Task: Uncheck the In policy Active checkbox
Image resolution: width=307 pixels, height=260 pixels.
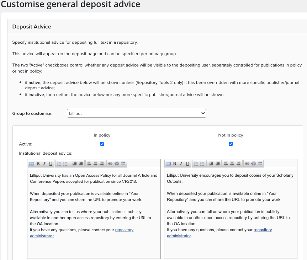Action: (102, 144)
